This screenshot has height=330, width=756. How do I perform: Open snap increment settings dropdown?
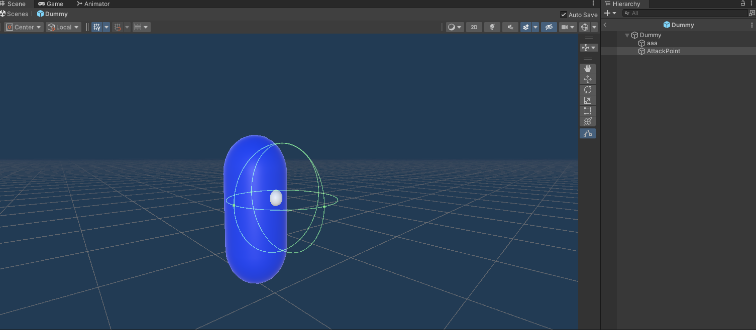pos(142,27)
